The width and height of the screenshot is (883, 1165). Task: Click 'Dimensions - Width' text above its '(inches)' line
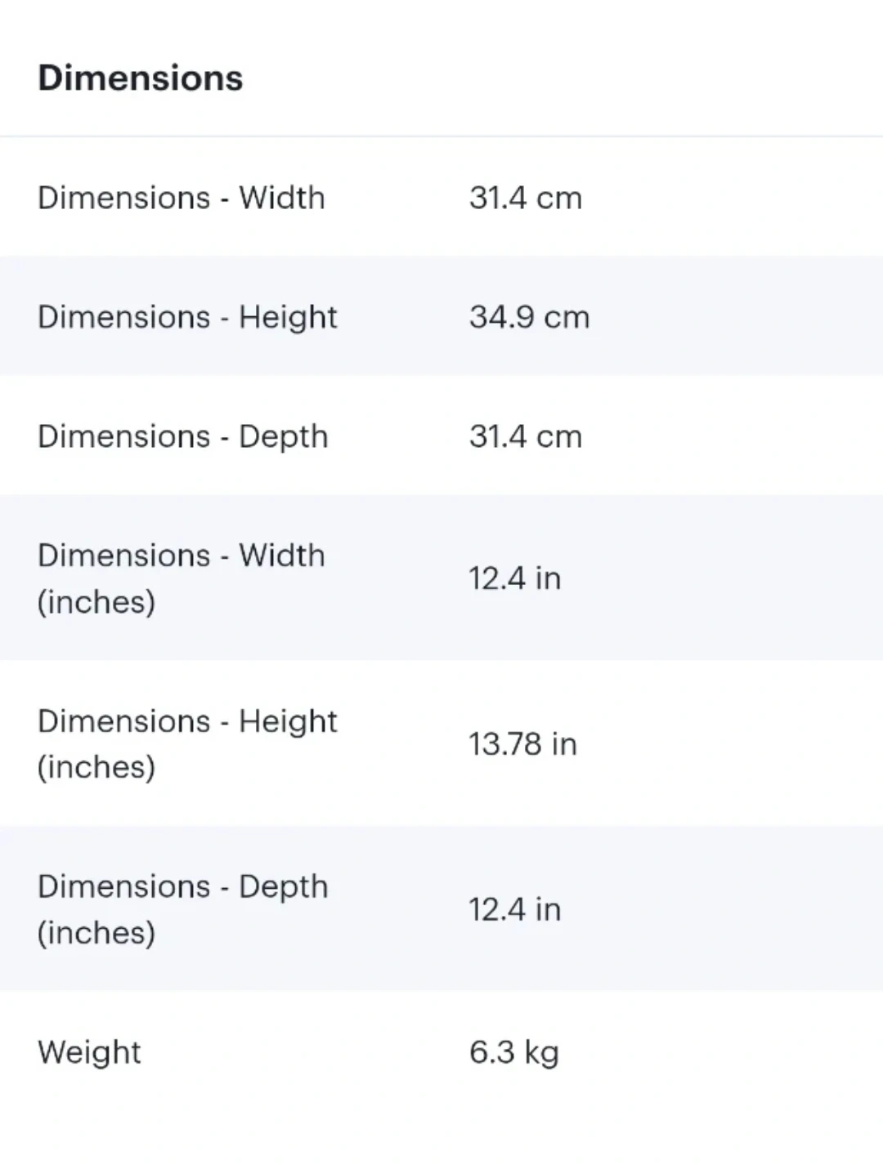[x=181, y=556]
